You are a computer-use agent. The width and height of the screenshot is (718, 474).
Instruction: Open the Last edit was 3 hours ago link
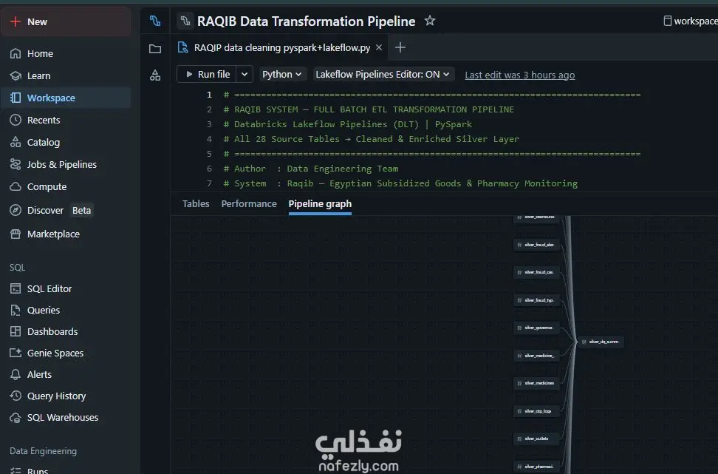pos(520,75)
